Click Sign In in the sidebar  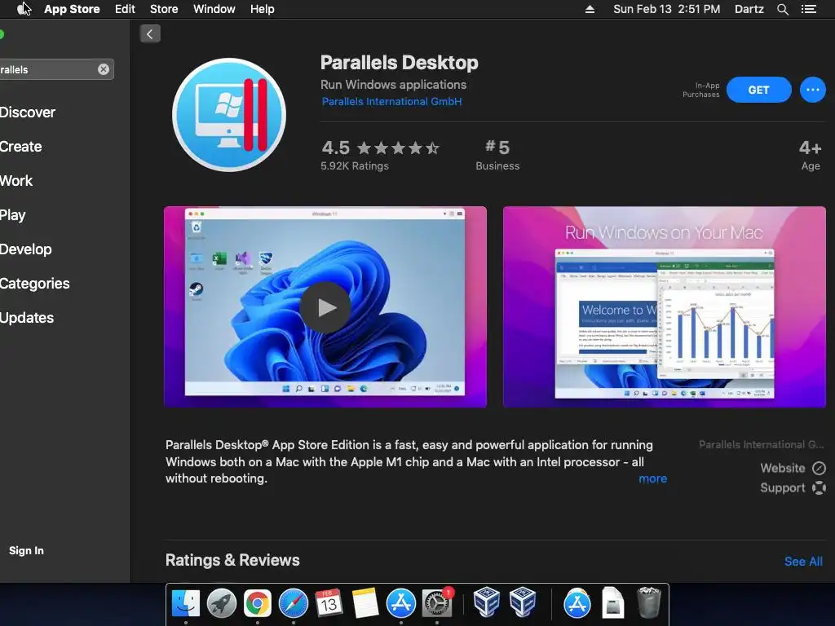point(26,550)
